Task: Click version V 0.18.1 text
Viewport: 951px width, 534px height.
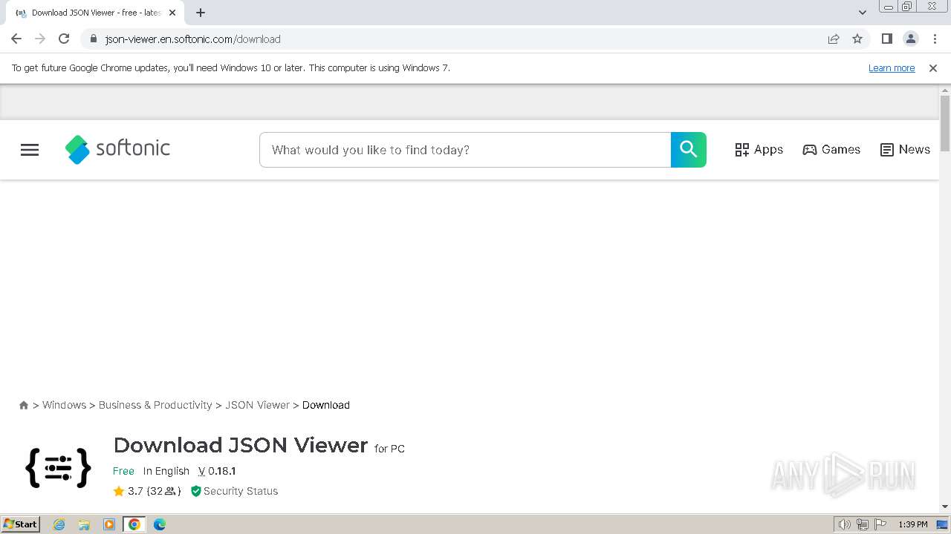Action: [217, 471]
